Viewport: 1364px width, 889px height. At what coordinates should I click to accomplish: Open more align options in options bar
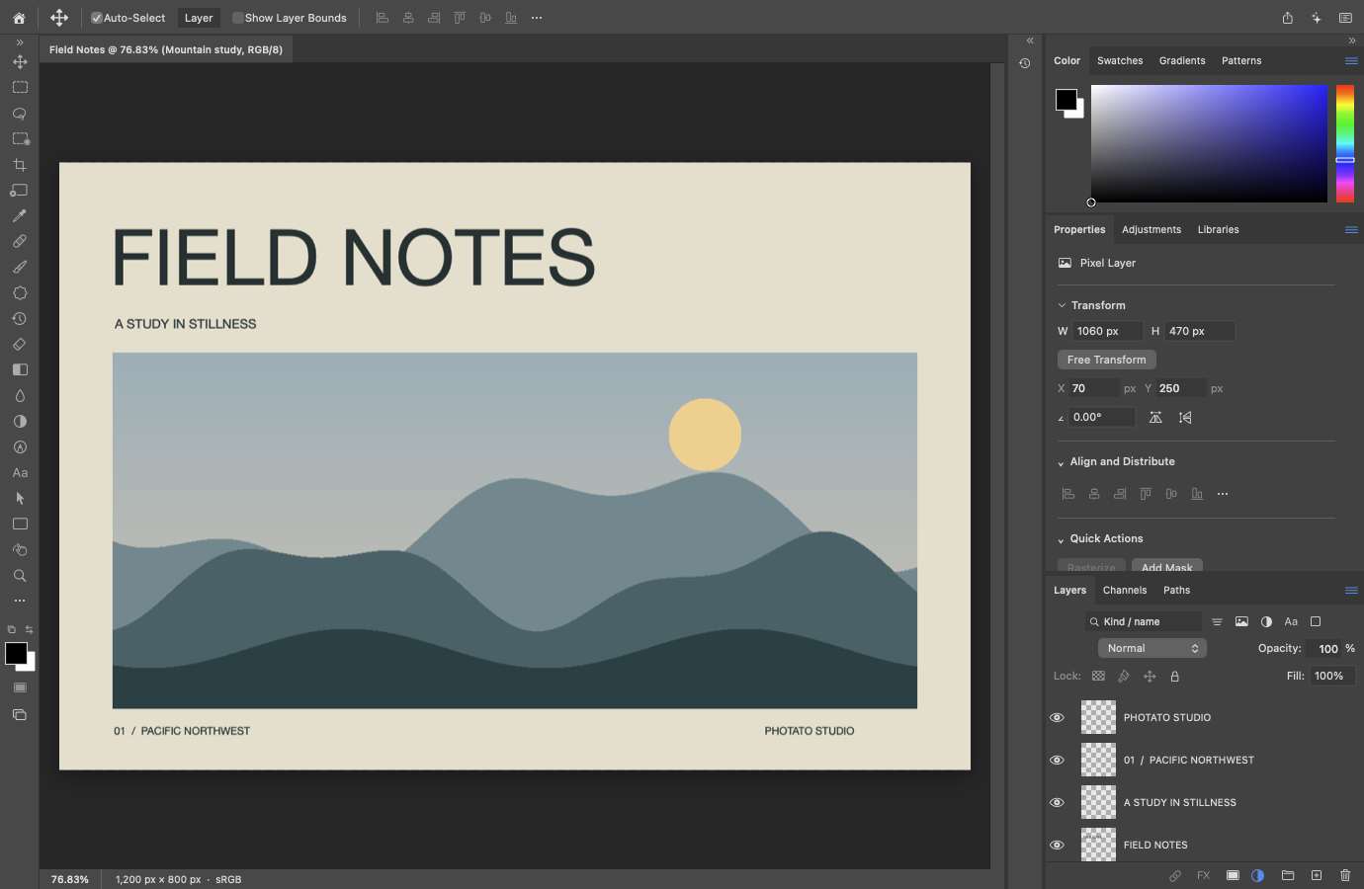click(x=537, y=18)
